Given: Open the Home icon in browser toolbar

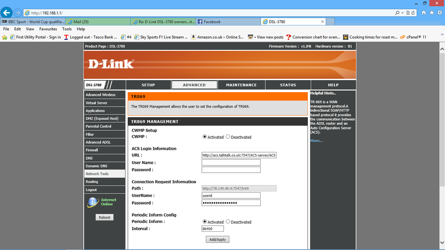Looking at the screenshot, I should 424,13.
